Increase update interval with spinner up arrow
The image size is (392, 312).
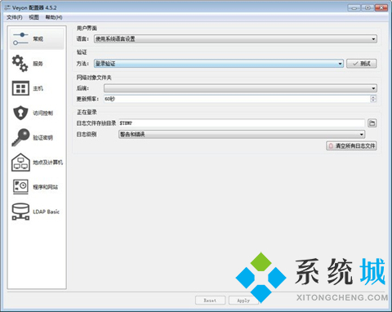point(373,97)
